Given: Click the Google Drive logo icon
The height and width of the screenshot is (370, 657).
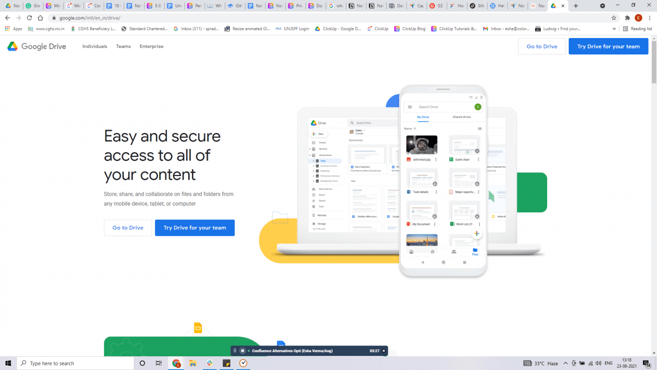Looking at the screenshot, I should point(13,46).
